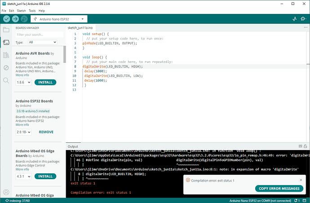Open the Serial Plotter
This screenshot has width=310, height=203.
(x=295, y=19)
